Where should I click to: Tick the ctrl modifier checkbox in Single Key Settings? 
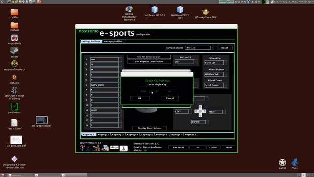click(157, 91)
